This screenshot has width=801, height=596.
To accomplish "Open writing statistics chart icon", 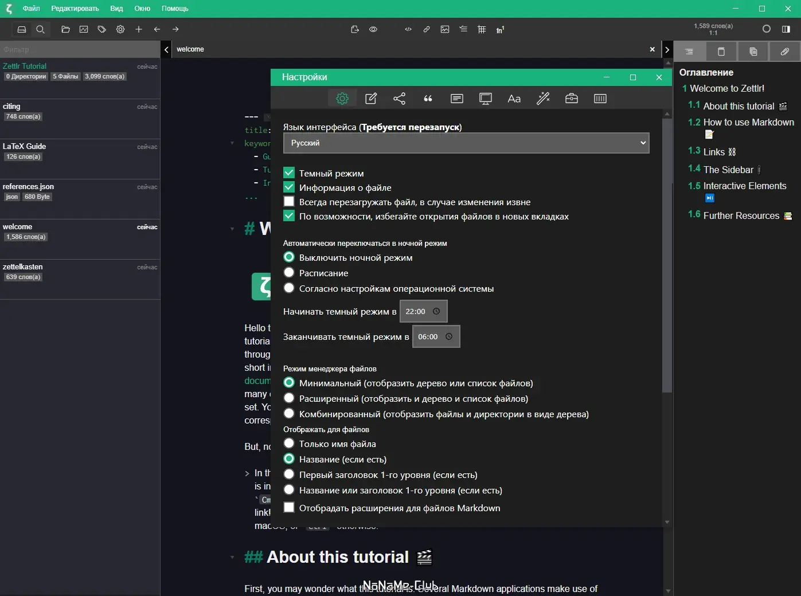I will (84, 29).
